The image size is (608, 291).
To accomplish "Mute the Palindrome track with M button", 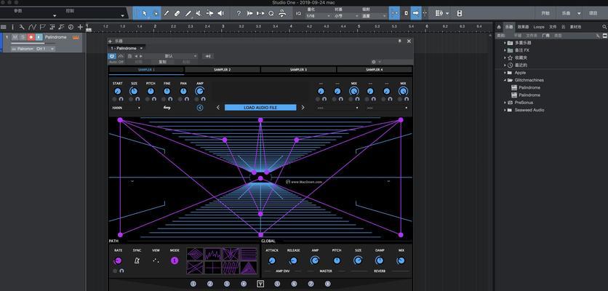I will (15, 37).
